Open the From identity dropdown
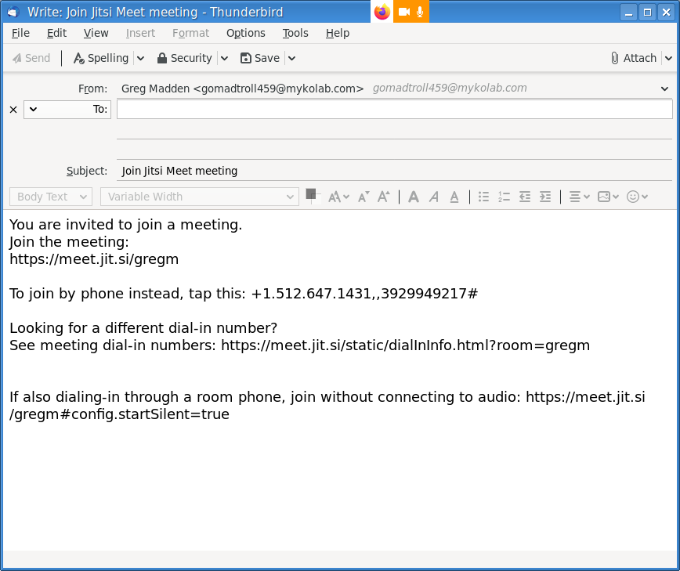The width and height of the screenshot is (680, 571). tap(664, 89)
